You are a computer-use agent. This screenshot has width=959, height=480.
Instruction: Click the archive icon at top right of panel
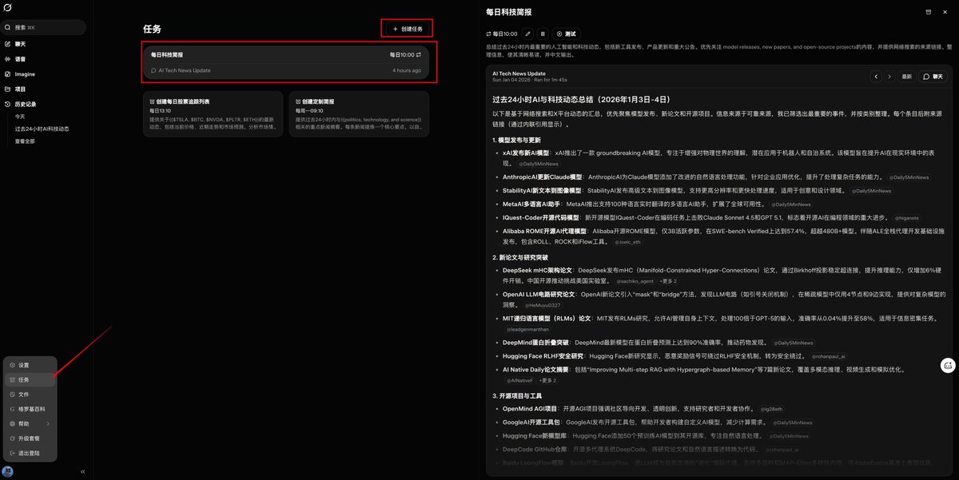pyautogui.click(x=928, y=12)
